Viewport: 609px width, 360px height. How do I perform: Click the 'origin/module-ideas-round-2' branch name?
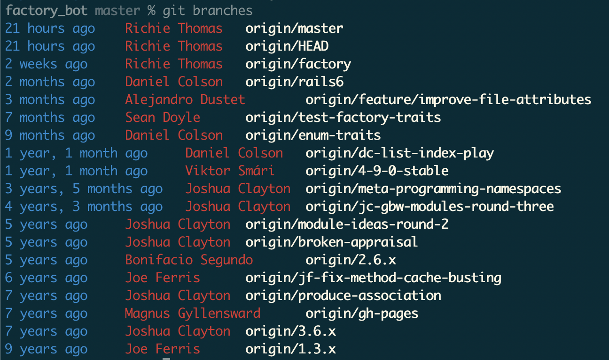pyautogui.click(x=347, y=225)
